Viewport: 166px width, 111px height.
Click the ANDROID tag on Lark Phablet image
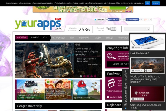pos(138,47)
